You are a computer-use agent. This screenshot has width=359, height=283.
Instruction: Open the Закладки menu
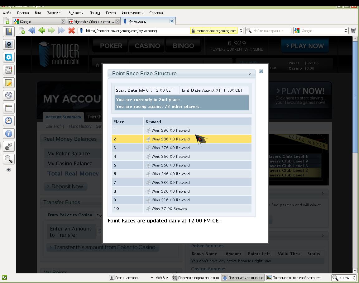coord(55,13)
